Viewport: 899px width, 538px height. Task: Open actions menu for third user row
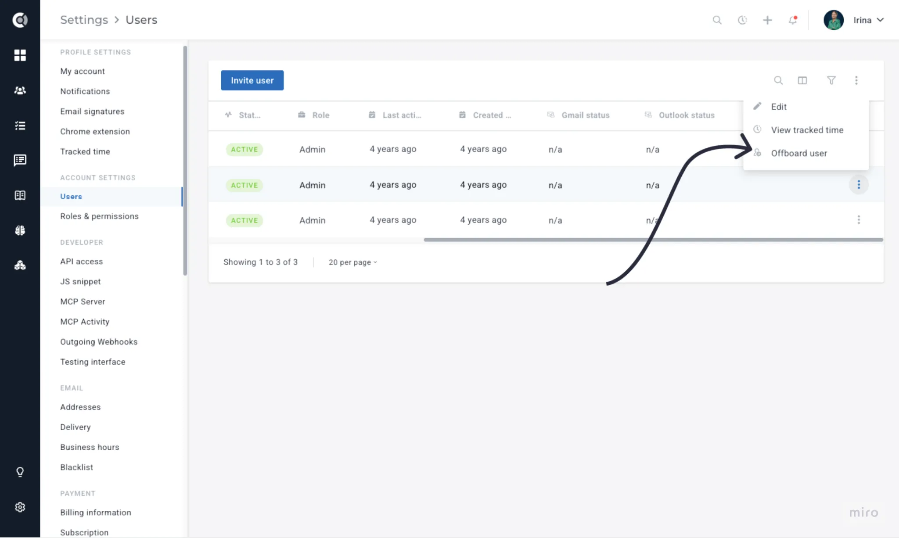(x=859, y=220)
